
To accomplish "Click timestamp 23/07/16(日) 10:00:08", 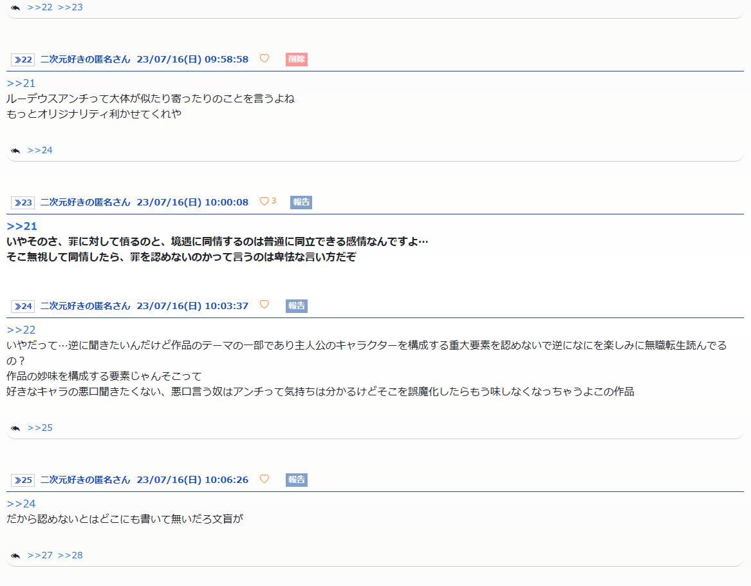I will tap(192, 202).
